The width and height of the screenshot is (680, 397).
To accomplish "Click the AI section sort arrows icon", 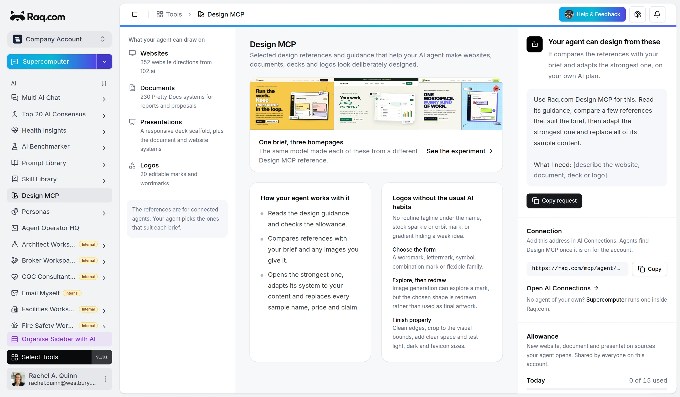I will tap(104, 84).
